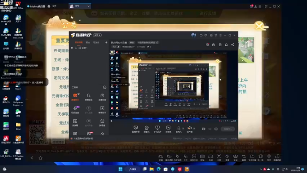Add the 直播屏幕 screen capture source

click(136, 129)
